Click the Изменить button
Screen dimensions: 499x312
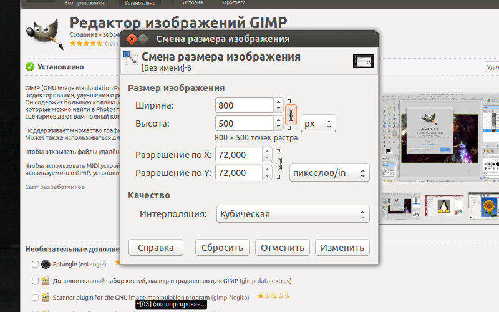[x=342, y=248]
